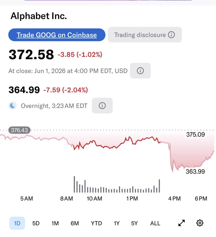The image size is (216, 237).
Task: Click the 363.99 low price label
Action: 195,171
